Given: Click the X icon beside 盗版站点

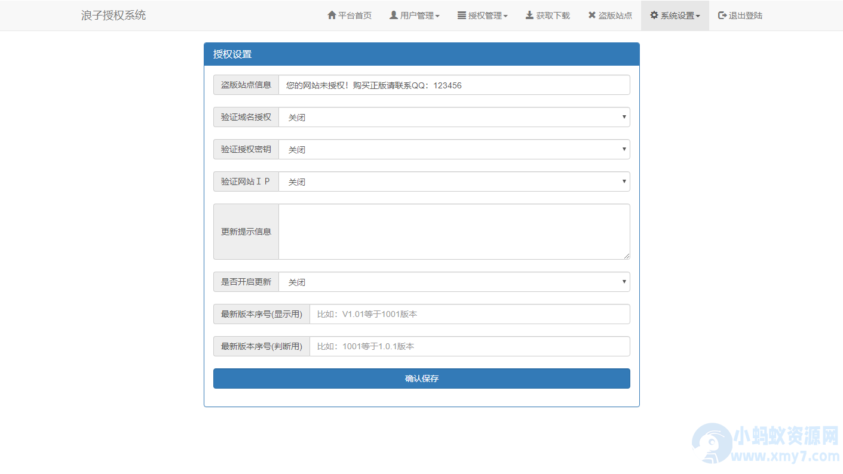Looking at the screenshot, I should pyautogui.click(x=591, y=16).
